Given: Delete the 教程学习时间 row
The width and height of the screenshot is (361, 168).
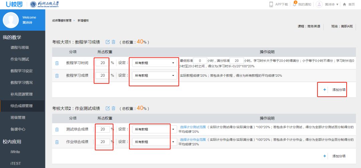Looking at the screenshot, I should pyautogui.click(x=57, y=63).
